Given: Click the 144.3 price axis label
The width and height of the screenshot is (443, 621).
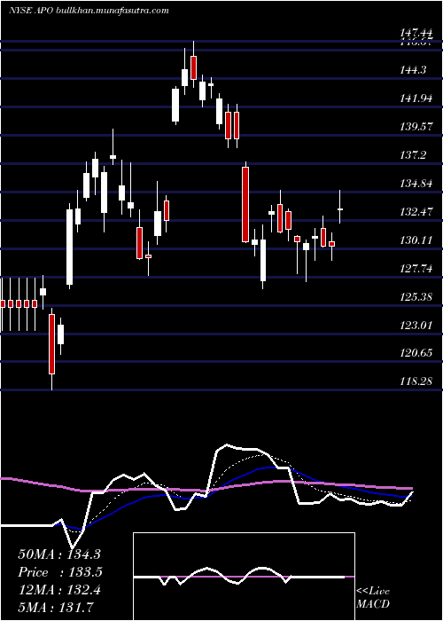Looking at the screenshot, I should 413,70.
